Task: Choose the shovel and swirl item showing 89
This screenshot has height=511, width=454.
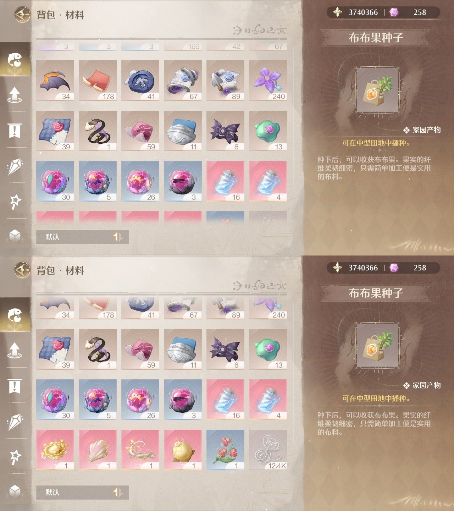Action: tap(225, 81)
